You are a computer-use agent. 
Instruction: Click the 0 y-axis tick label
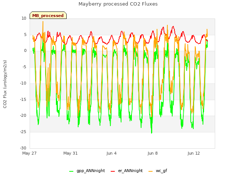tap(25, 51)
